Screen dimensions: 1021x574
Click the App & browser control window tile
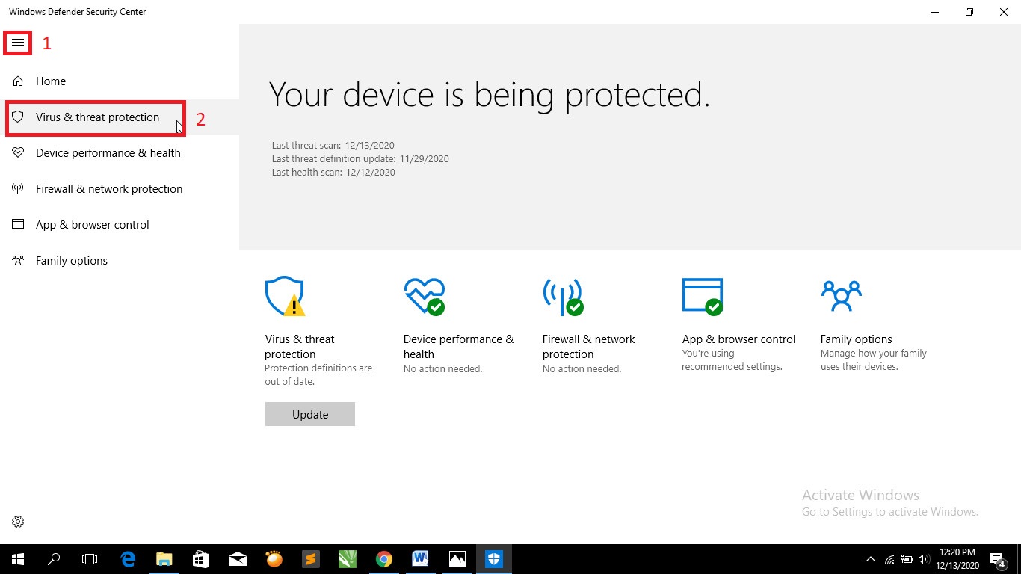pos(703,296)
